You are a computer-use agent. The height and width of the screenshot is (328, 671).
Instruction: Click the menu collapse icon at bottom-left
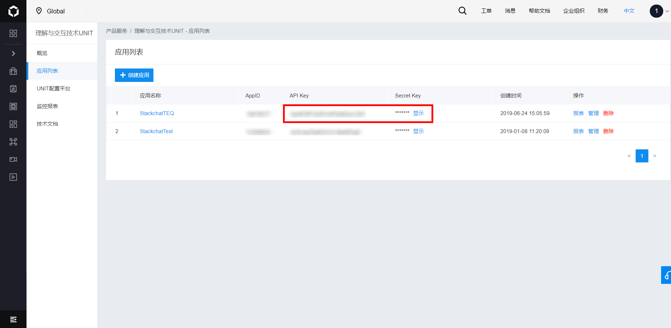tap(13, 320)
